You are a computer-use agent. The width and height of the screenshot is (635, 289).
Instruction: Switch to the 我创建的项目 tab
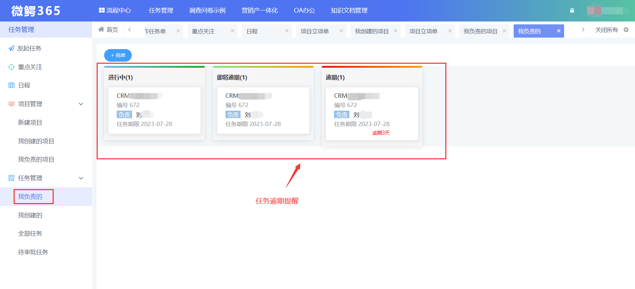[372, 31]
